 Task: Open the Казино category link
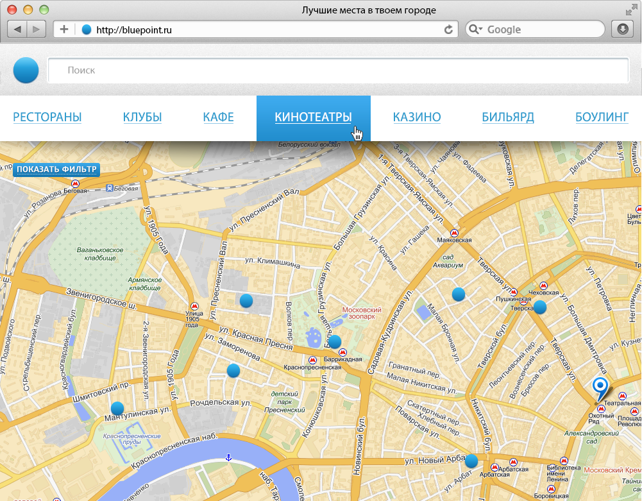417,117
